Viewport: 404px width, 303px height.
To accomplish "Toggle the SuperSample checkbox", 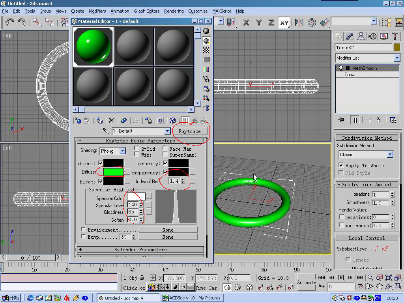I will [165, 154].
